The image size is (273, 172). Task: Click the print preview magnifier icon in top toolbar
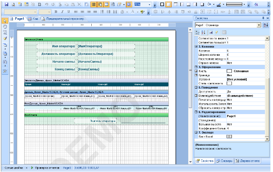13,4
